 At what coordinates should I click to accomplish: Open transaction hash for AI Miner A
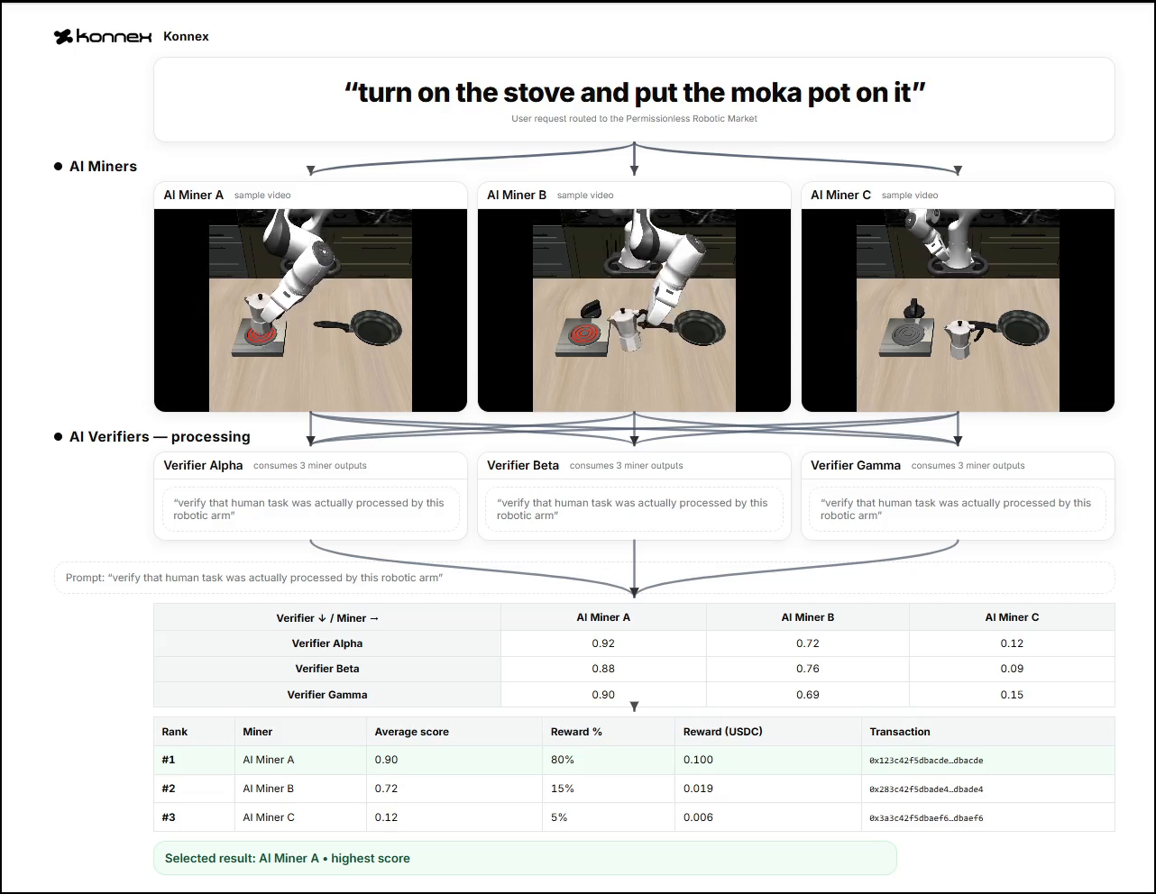tap(926, 761)
